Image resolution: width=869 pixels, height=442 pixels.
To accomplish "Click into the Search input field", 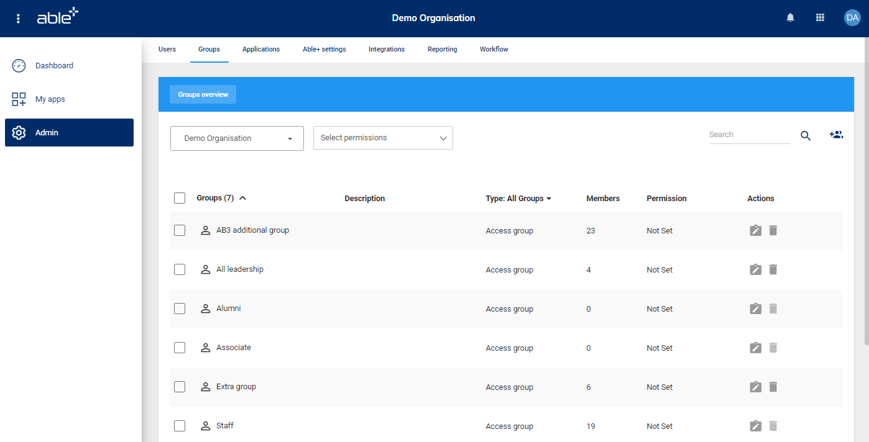I will (x=749, y=135).
